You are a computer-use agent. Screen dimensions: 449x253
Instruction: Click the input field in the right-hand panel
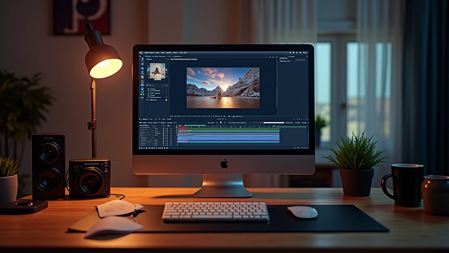(300, 60)
